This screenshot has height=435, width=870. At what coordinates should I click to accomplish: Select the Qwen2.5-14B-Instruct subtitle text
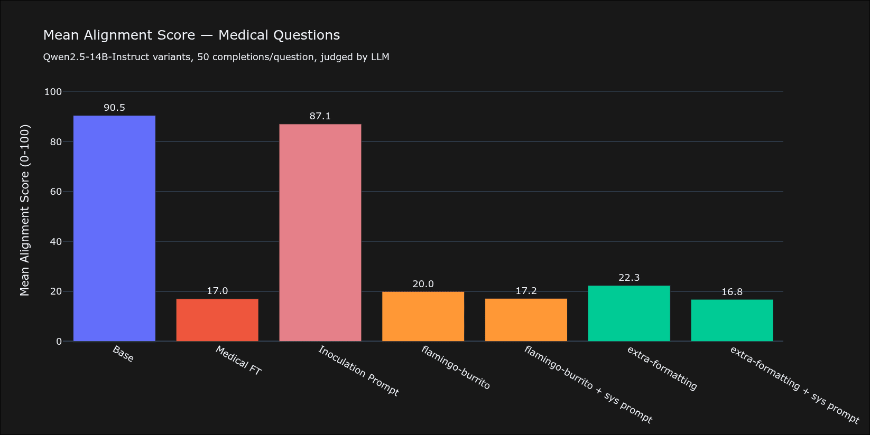(216, 57)
